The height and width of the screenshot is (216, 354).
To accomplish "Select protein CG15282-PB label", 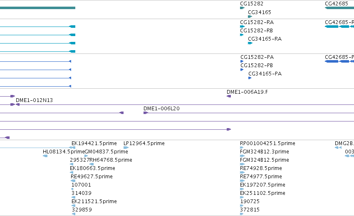I will pyautogui.click(x=257, y=66).
